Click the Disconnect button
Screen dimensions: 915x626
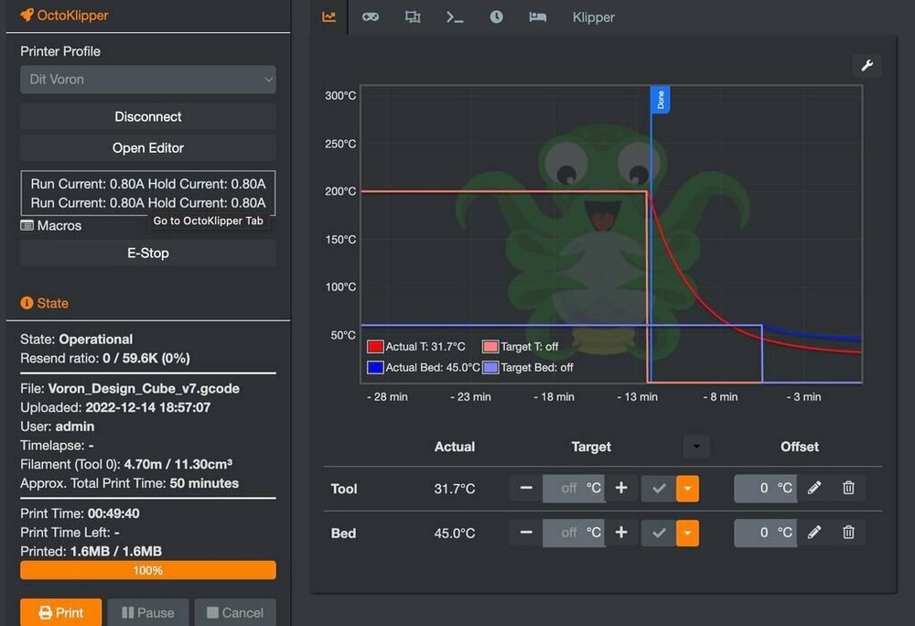click(148, 116)
